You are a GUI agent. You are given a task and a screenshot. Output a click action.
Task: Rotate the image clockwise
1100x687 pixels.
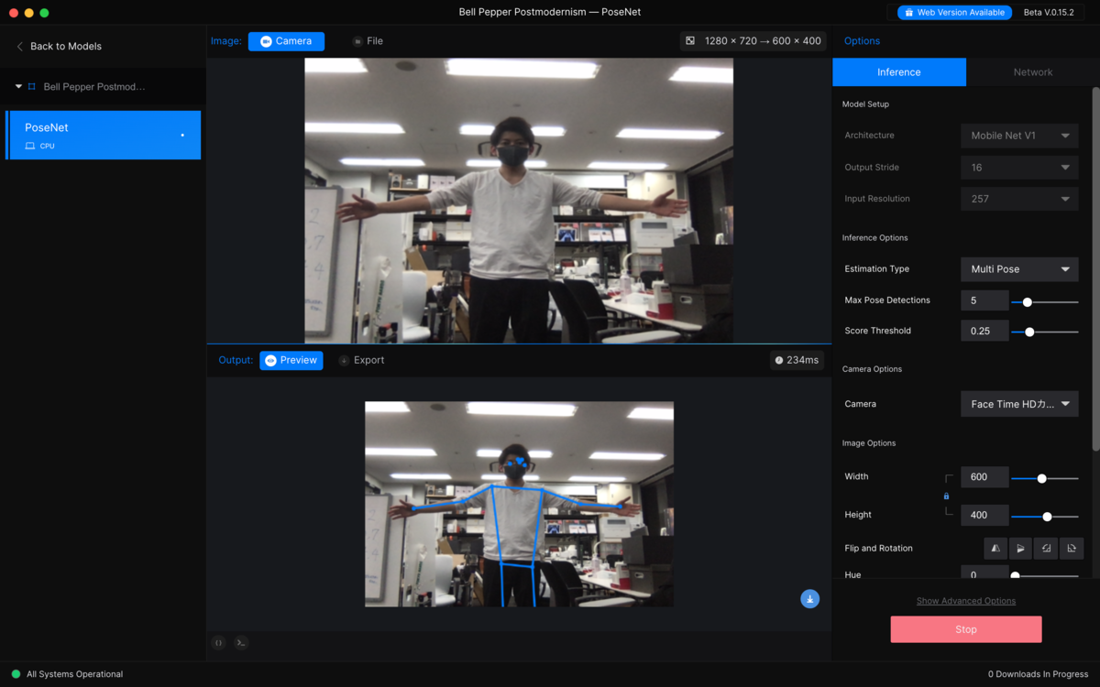(1072, 548)
